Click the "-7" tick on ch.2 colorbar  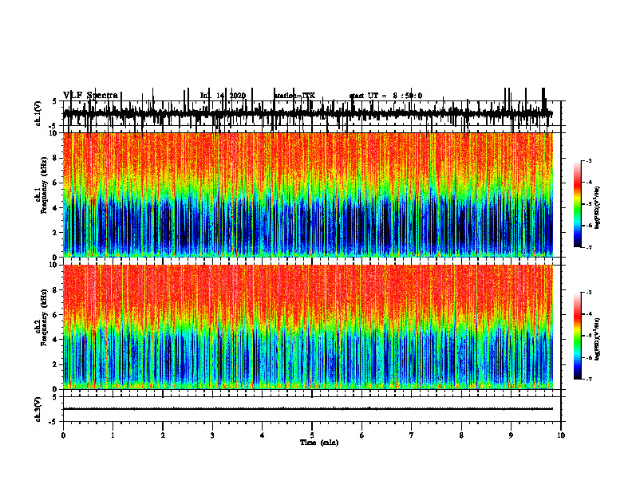[588, 380]
